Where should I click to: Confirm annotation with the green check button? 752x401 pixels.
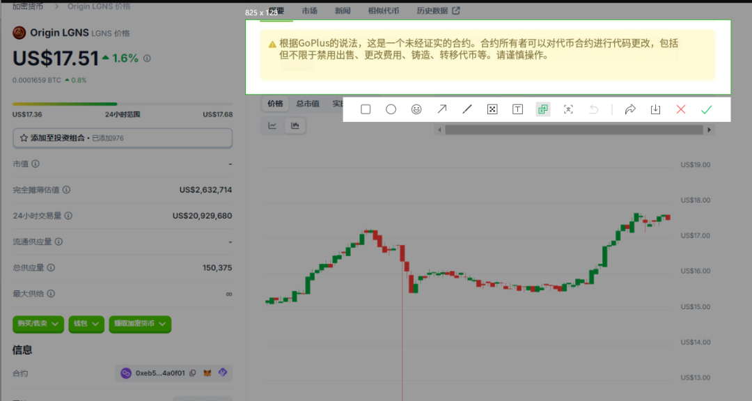point(706,109)
